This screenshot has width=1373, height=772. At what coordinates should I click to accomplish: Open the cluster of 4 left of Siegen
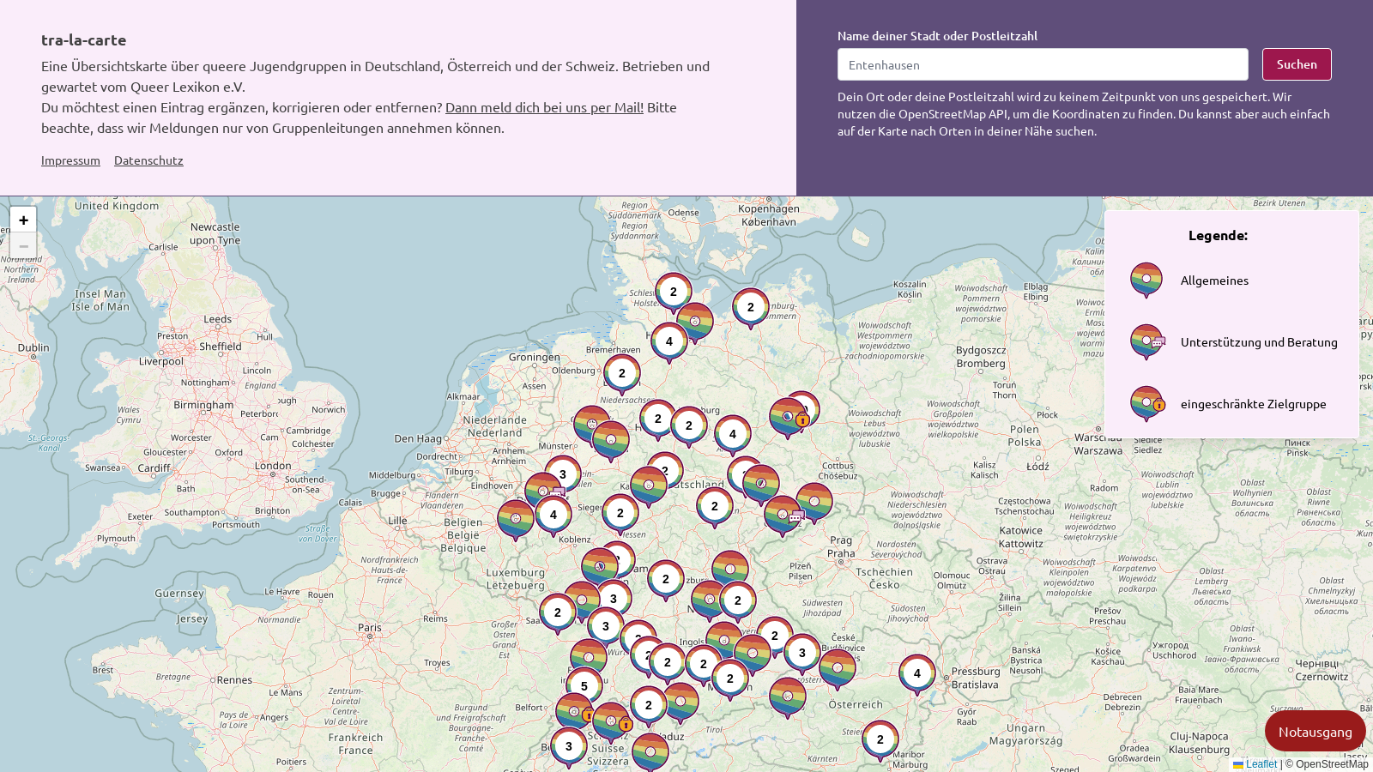click(x=553, y=516)
